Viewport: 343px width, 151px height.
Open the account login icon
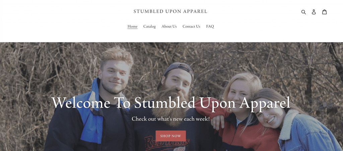click(x=314, y=12)
